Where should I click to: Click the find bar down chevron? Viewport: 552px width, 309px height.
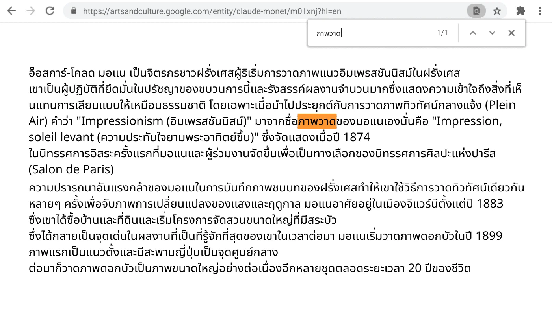click(x=492, y=33)
